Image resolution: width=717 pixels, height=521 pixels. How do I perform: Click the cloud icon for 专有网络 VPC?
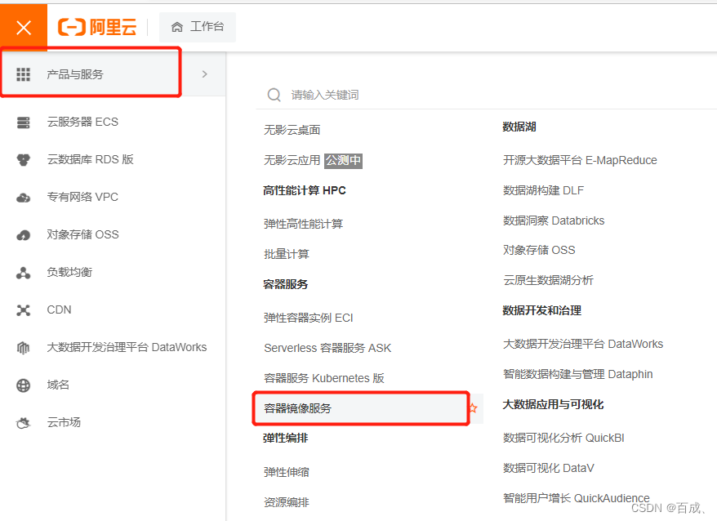[24, 198]
